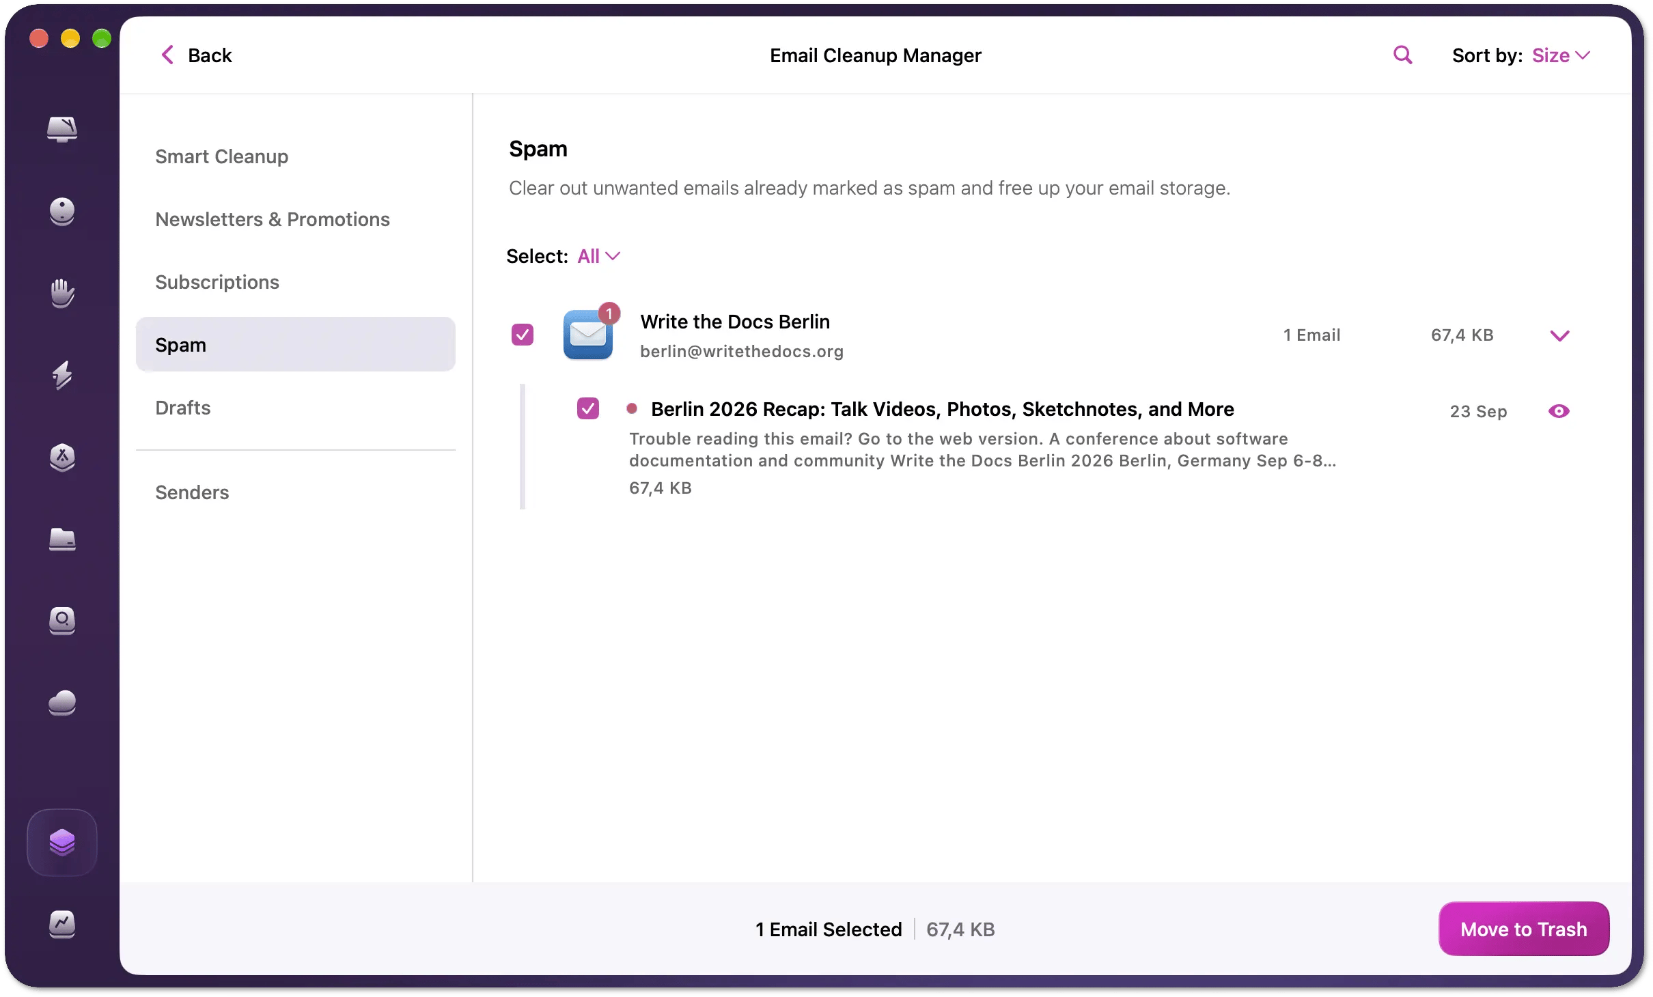
Task: Go back with the Back button
Action: [x=197, y=55]
